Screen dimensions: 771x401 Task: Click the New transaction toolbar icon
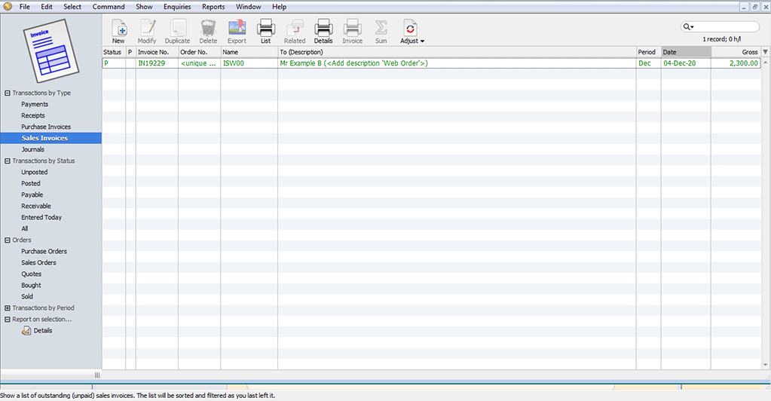click(x=118, y=32)
